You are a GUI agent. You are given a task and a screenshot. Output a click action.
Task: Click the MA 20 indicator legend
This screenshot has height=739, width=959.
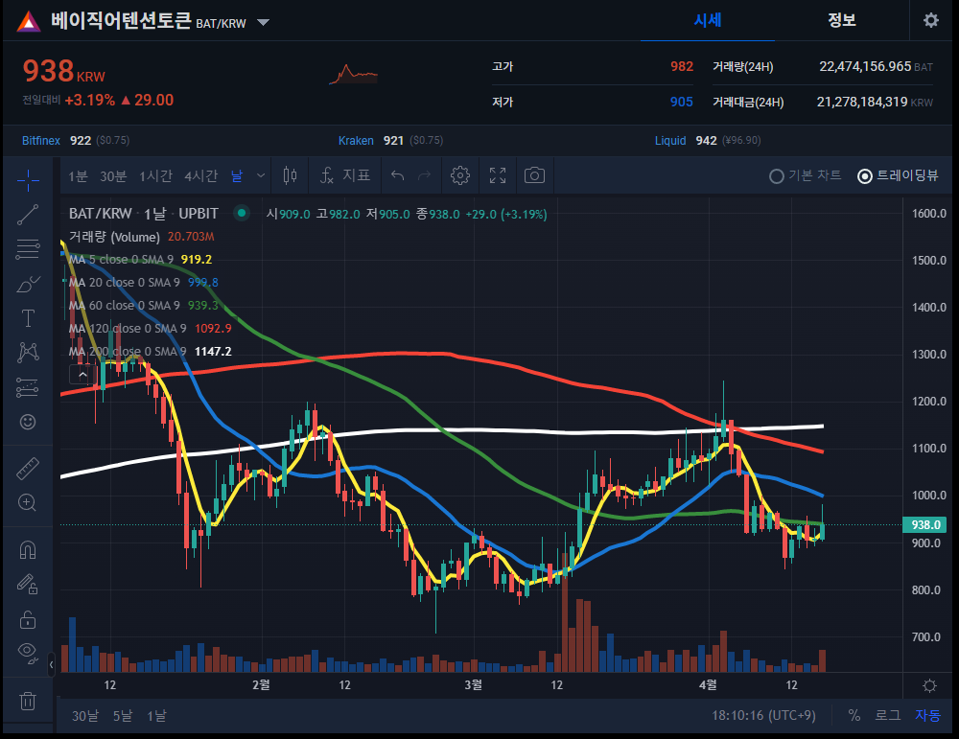tap(143, 283)
